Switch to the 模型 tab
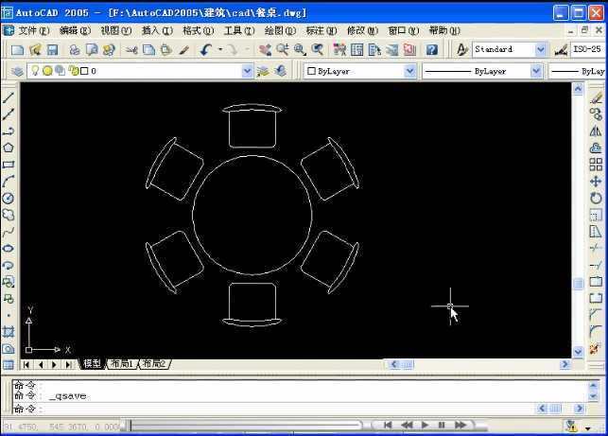Image resolution: width=608 pixels, height=436 pixels. (92, 363)
